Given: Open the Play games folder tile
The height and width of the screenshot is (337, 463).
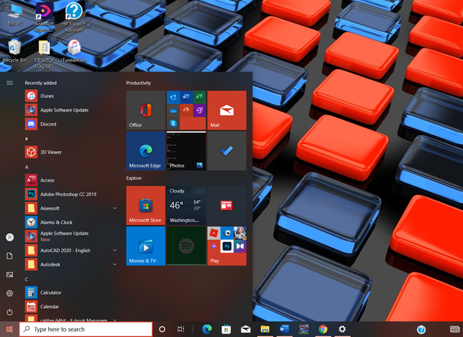Looking at the screenshot, I should point(227,246).
